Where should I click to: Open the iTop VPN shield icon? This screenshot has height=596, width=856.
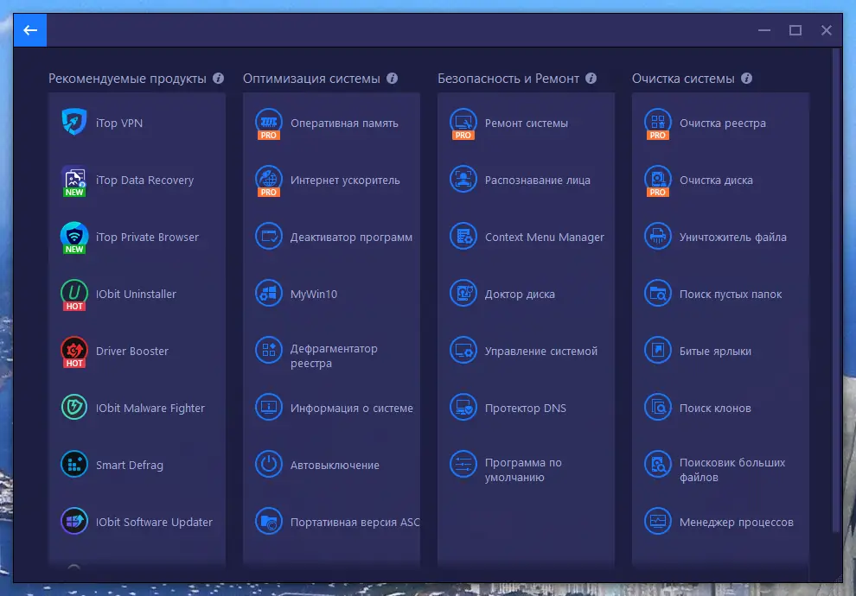click(x=74, y=122)
